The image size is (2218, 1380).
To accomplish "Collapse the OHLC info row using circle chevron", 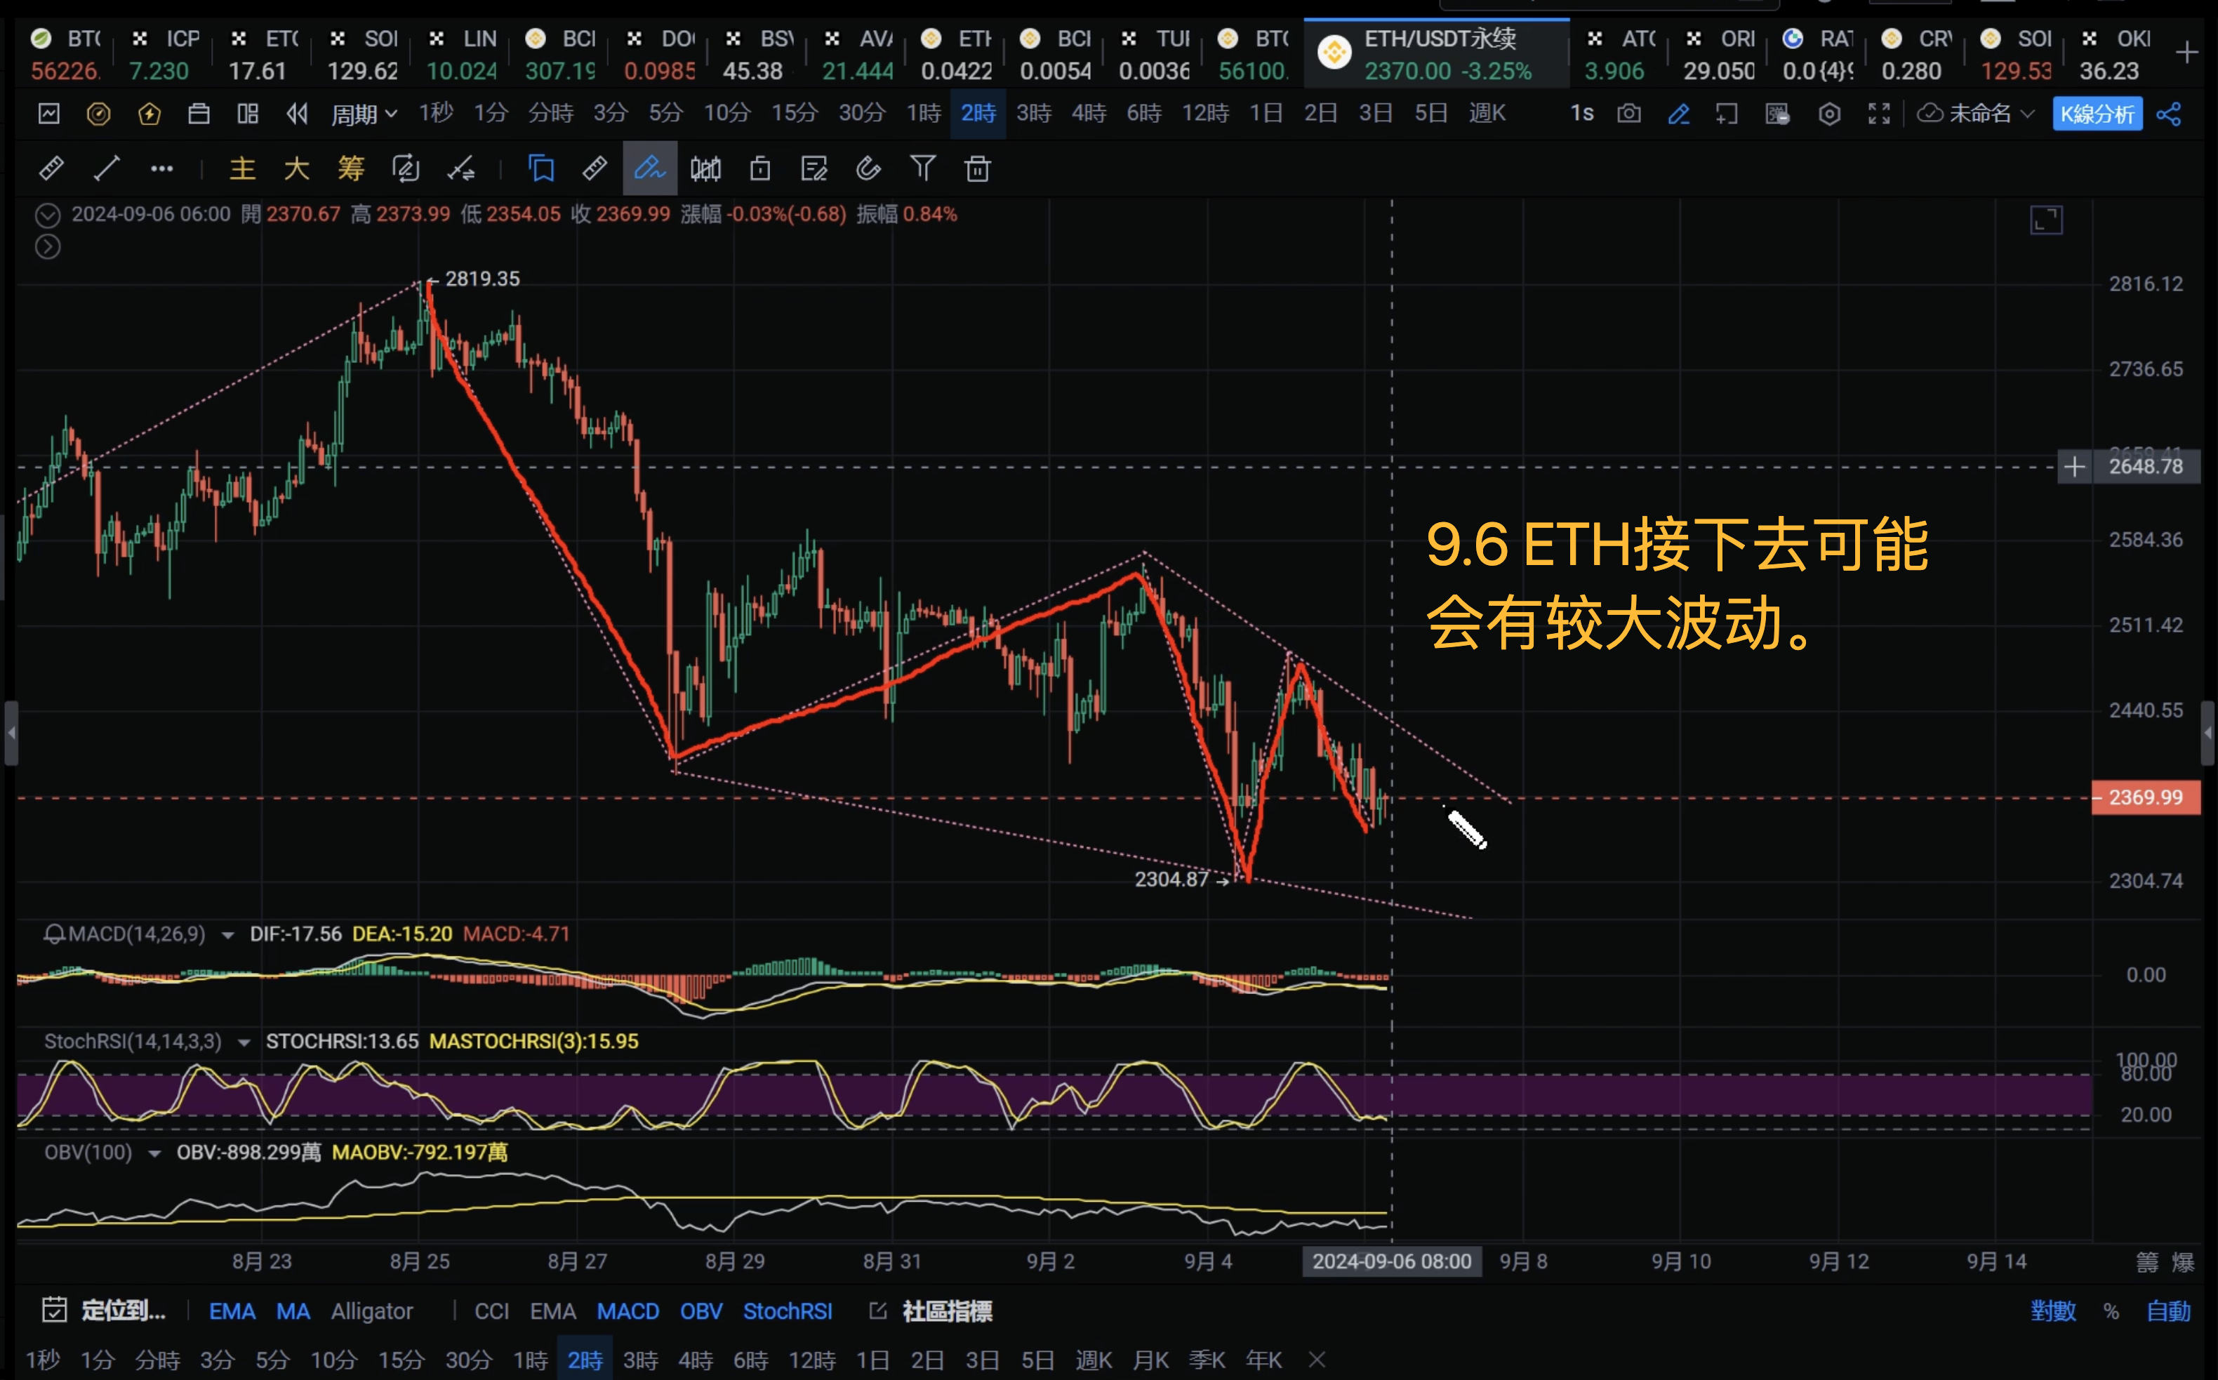I will click(x=48, y=215).
